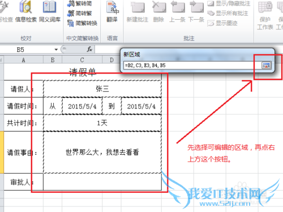This screenshot has height=212, width=283.
Task: Select column C header
Action: (82, 60)
